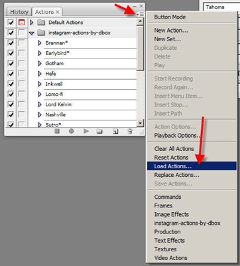Expand the Gotham action steps
The height and width of the screenshot is (266, 240).
pyautogui.click(x=40, y=63)
